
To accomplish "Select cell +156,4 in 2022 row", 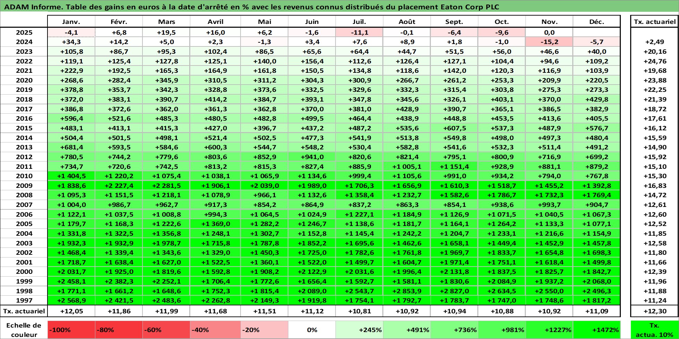I will 312,61.
